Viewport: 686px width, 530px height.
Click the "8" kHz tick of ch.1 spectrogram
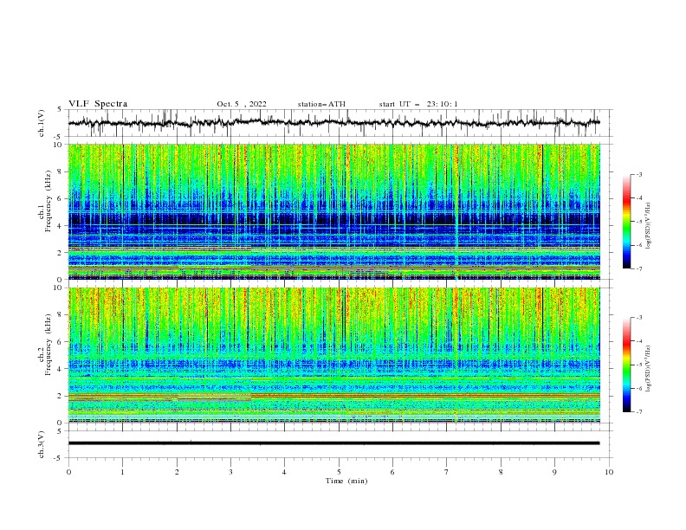point(61,171)
